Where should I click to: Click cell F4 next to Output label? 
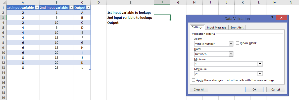coord(162,22)
